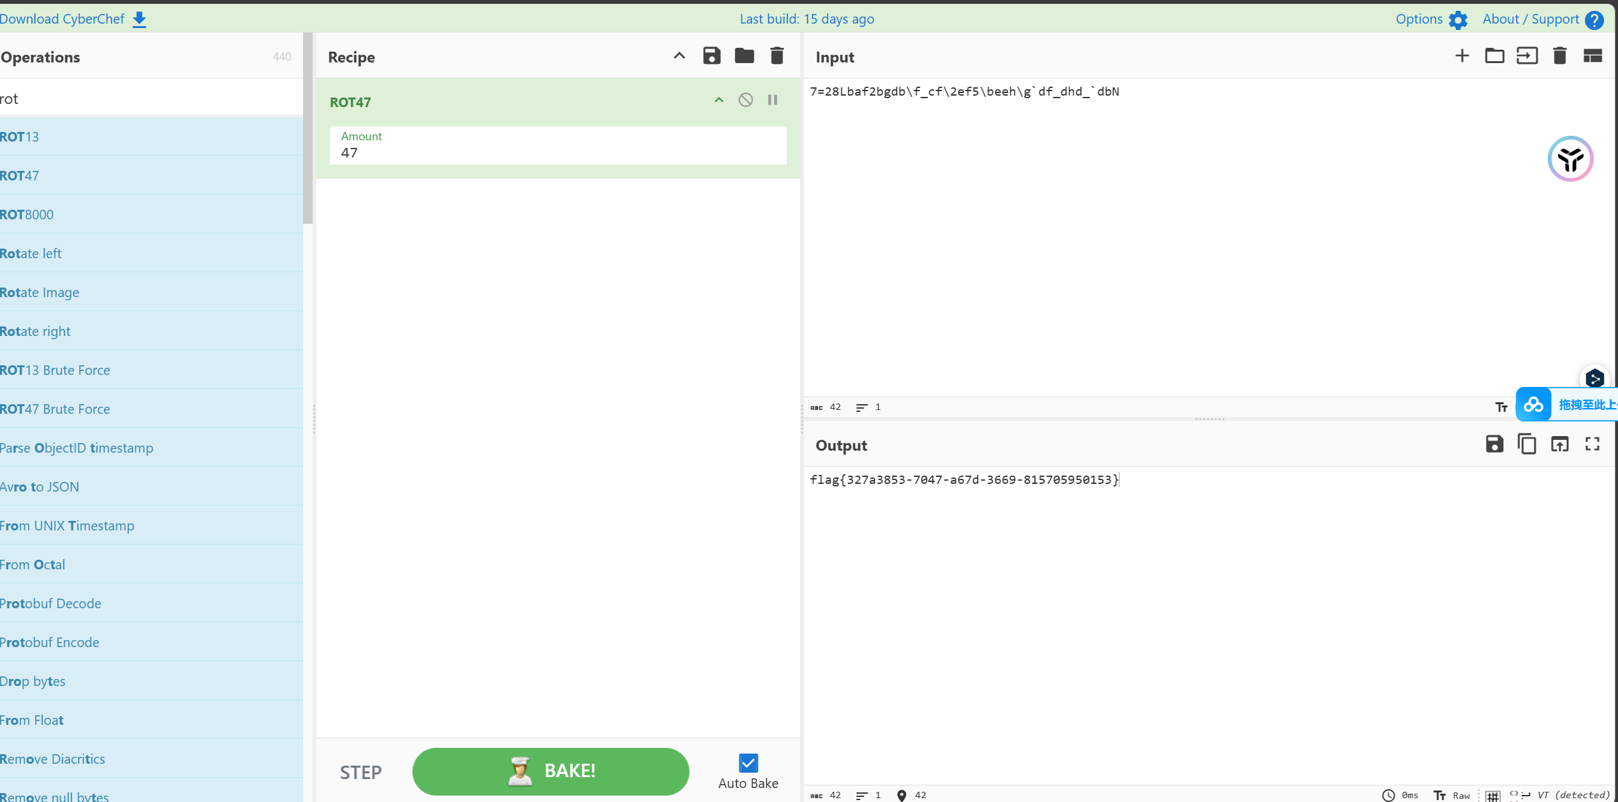Click the ROT47 Amount input field

click(x=557, y=153)
